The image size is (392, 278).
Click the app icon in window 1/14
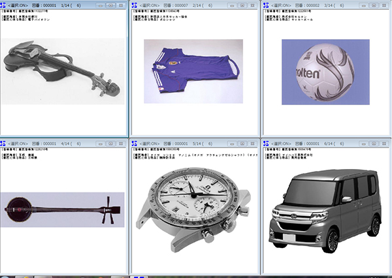3,5
